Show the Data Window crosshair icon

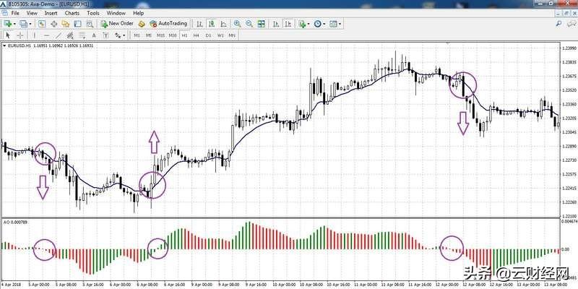53,24
